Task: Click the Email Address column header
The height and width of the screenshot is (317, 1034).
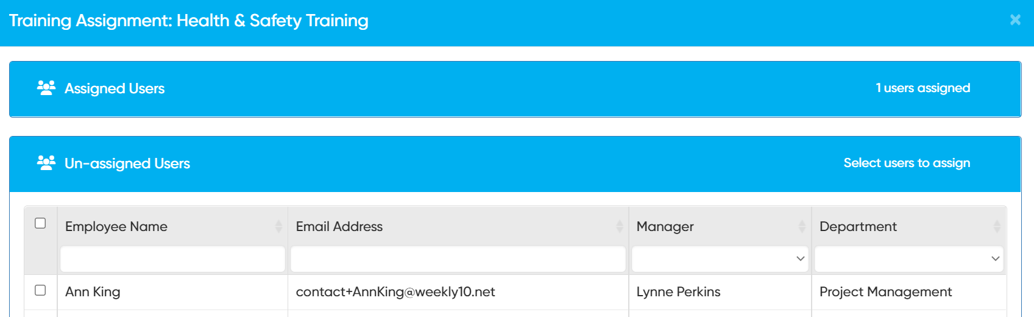Action: point(339,227)
